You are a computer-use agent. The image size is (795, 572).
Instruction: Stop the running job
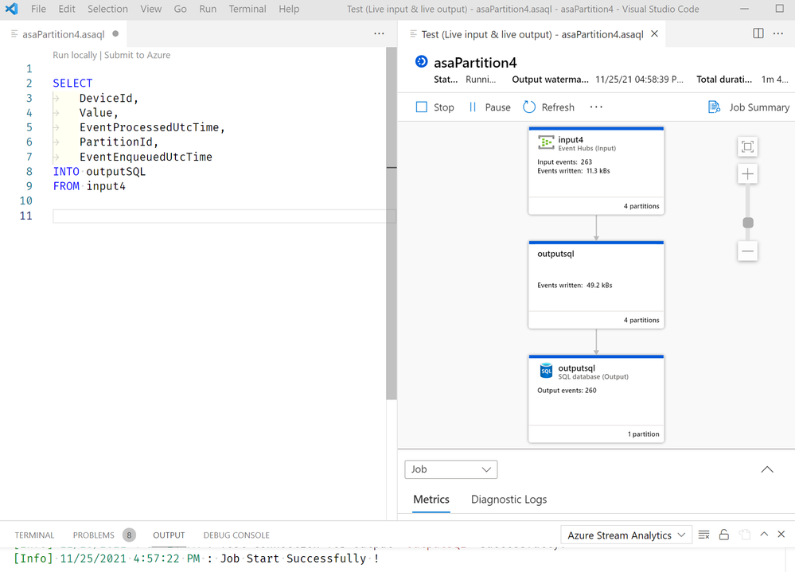(x=435, y=107)
